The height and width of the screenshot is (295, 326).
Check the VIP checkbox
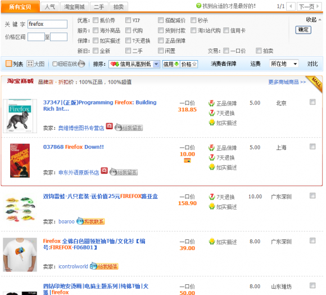[128, 20]
